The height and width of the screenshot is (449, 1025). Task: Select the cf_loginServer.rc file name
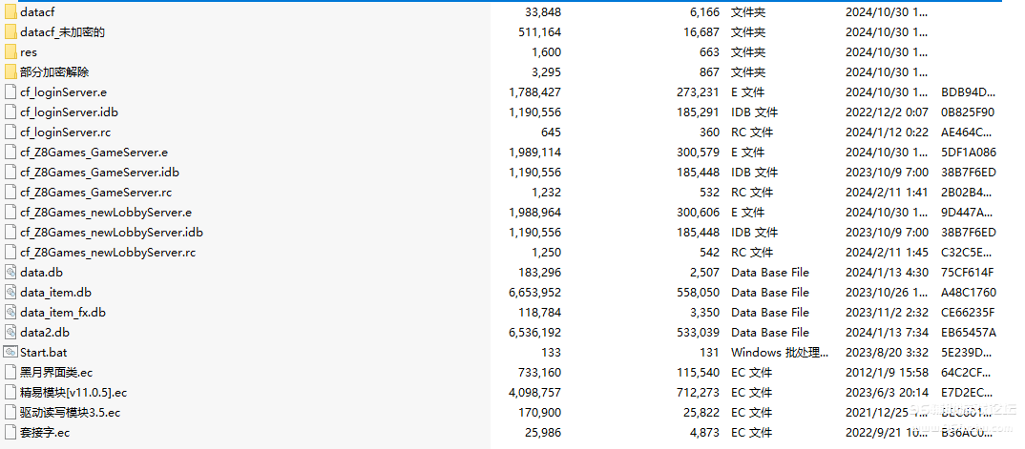pyautogui.click(x=65, y=133)
